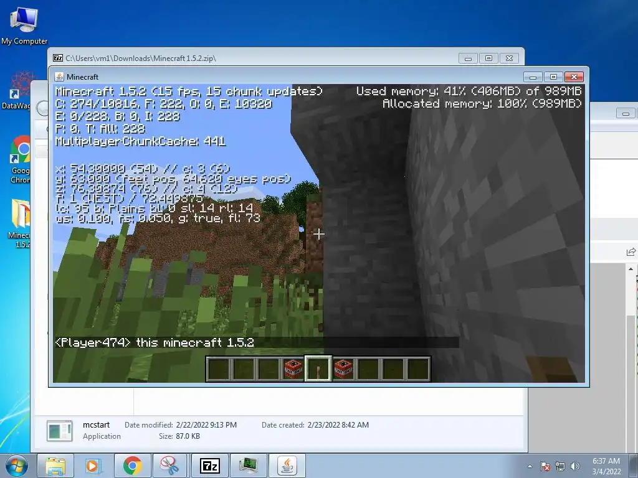Open the clock showing 6:37 AM
Image resolution: width=638 pixels, height=478 pixels.
coord(606,466)
